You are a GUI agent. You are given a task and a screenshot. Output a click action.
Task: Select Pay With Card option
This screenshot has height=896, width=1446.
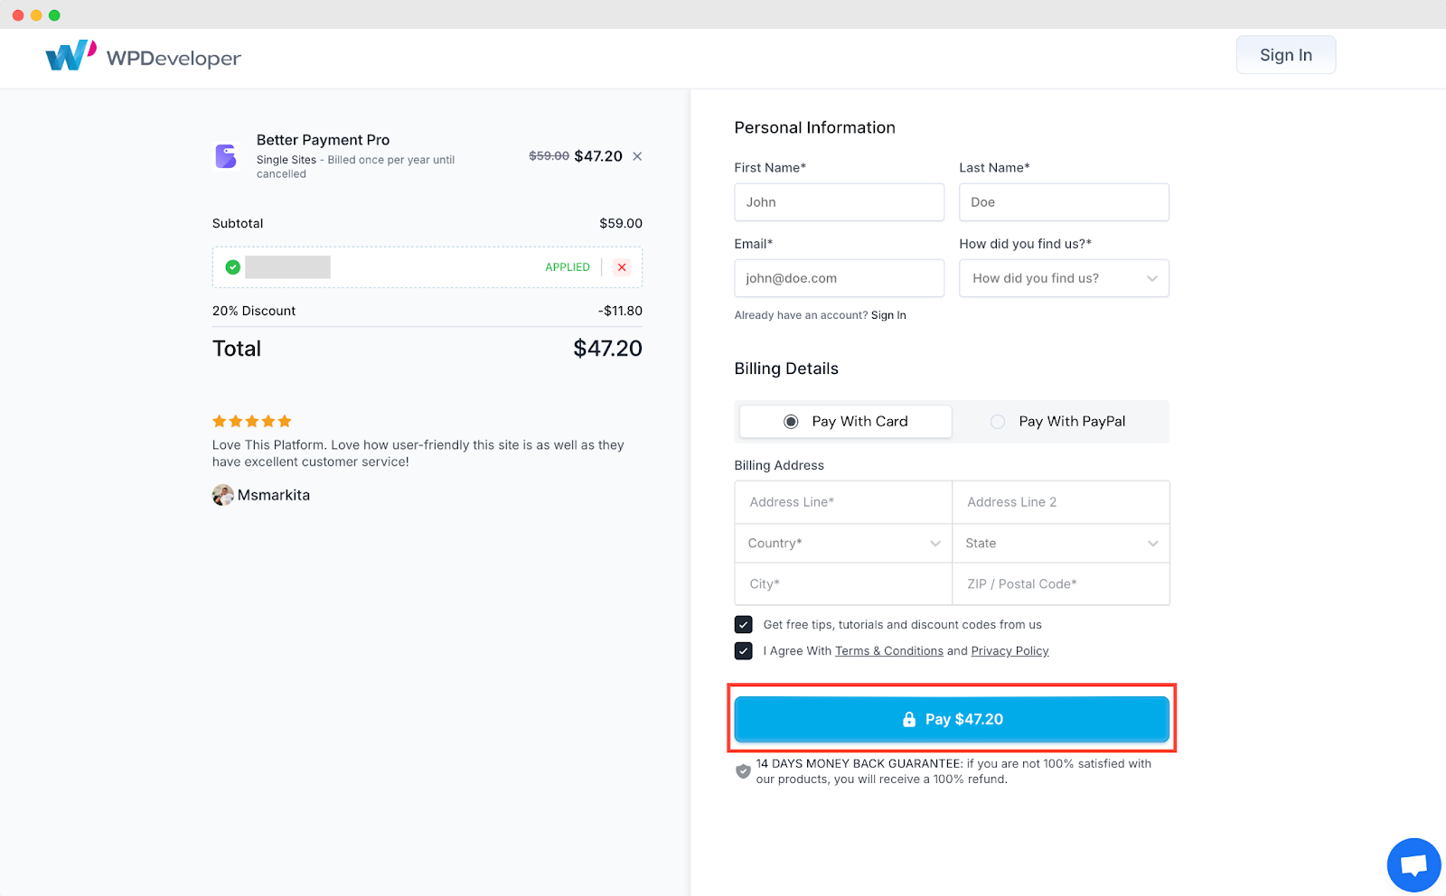(x=845, y=422)
